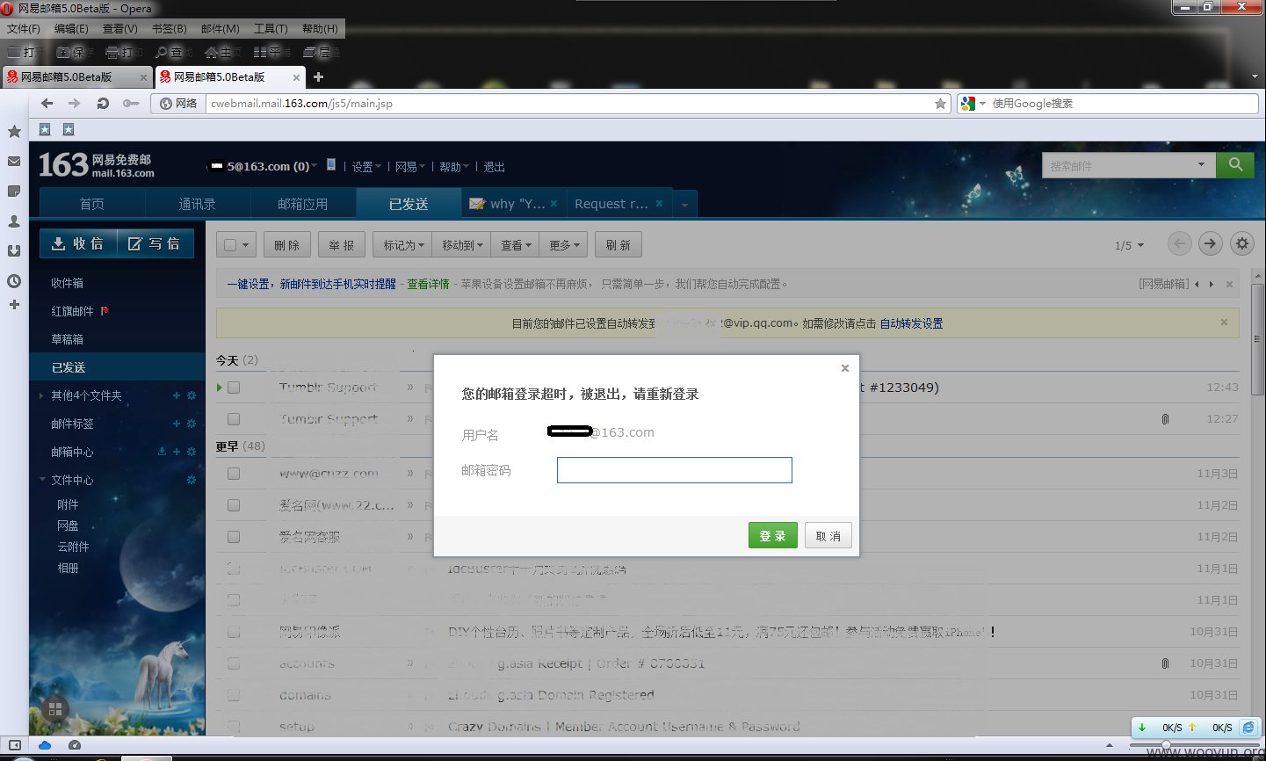Open Opera contacts panel icon
The image size is (1266, 761).
point(14,221)
